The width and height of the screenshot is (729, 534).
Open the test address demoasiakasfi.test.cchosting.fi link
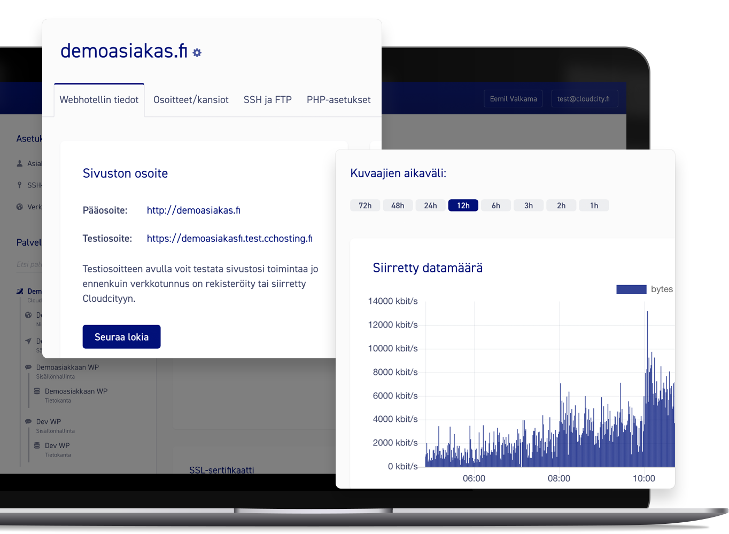pos(229,239)
